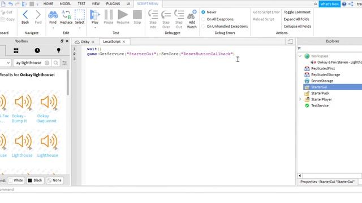Click the What's New button
Viewport: 362px width, 203px height.
point(329,4)
